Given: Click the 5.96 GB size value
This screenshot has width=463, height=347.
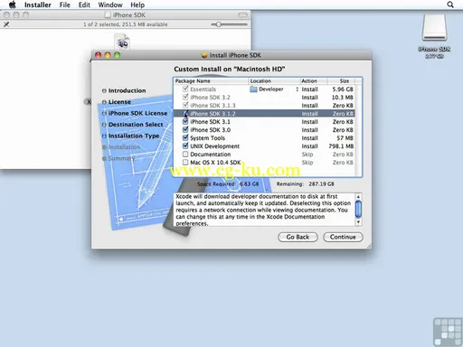Looking at the screenshot, I should (343, 89).
